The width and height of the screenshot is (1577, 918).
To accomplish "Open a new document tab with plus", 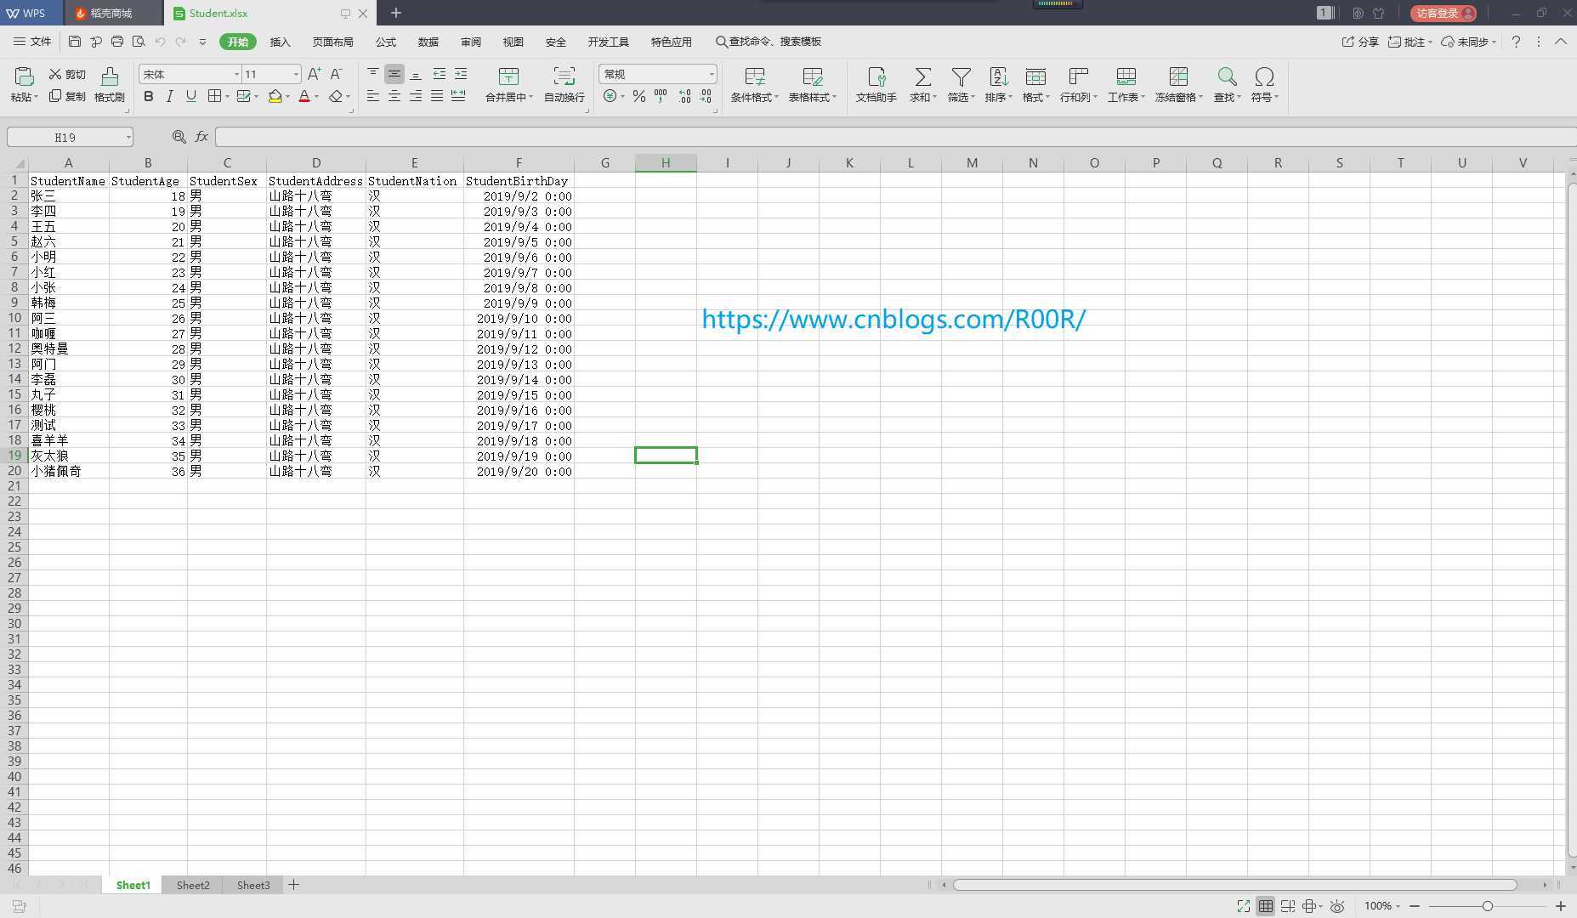I will pyautogui.click(x=396, y=13).
